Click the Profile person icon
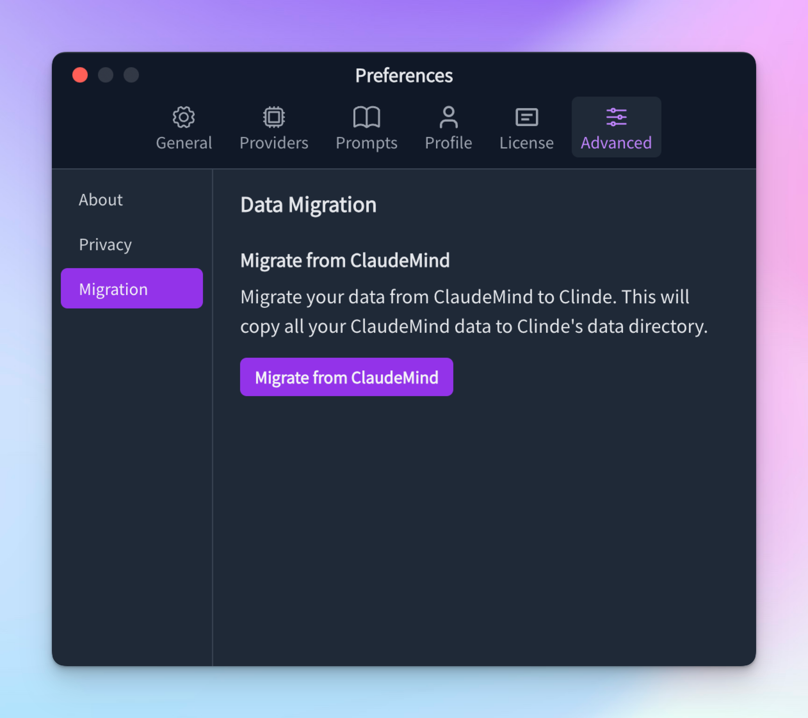808x718 pixels. tap(448, 116)
